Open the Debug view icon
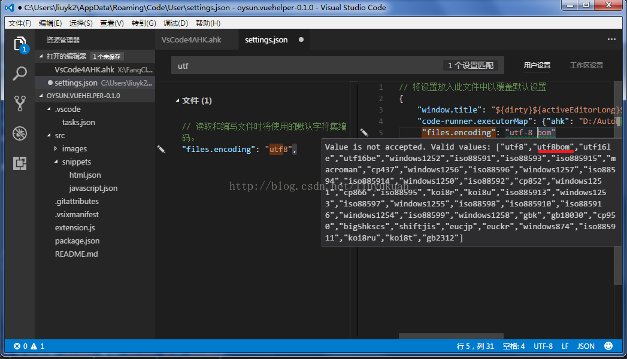The image size is (627, 359). click(x=20, y=133)
